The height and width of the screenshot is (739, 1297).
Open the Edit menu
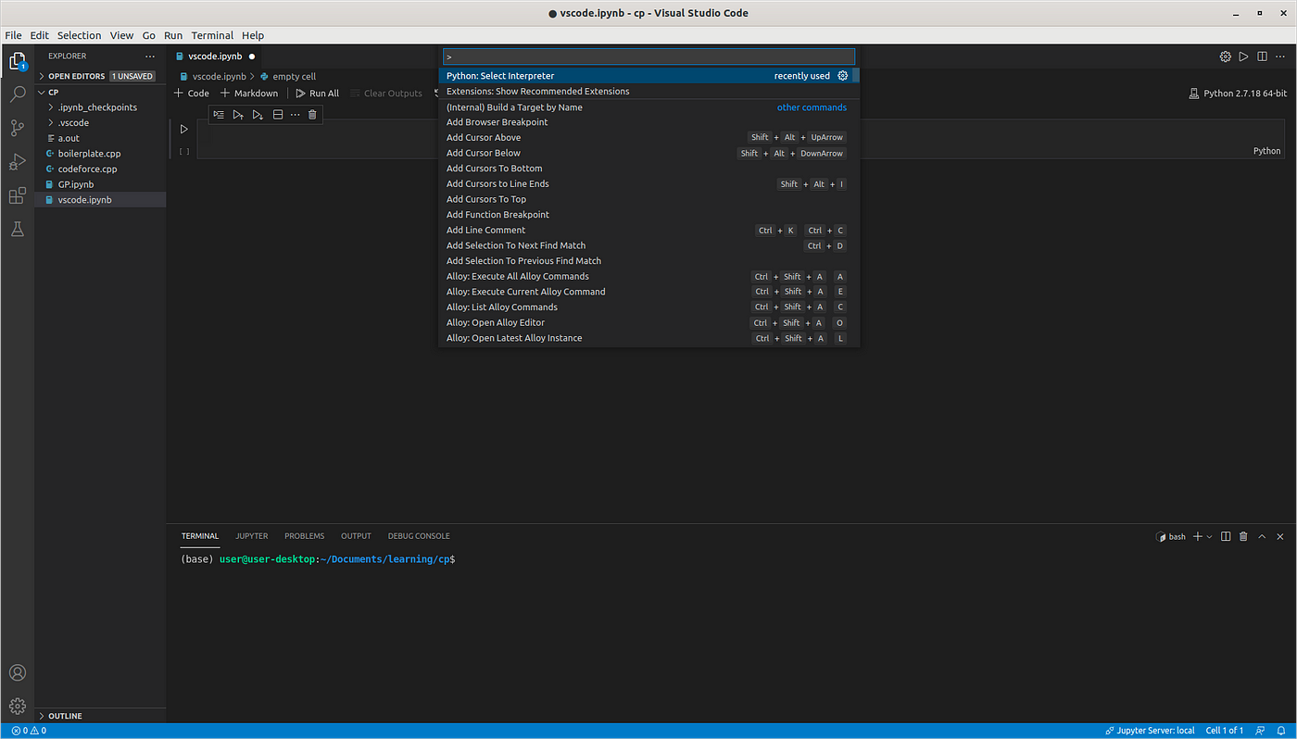[39, 35]
